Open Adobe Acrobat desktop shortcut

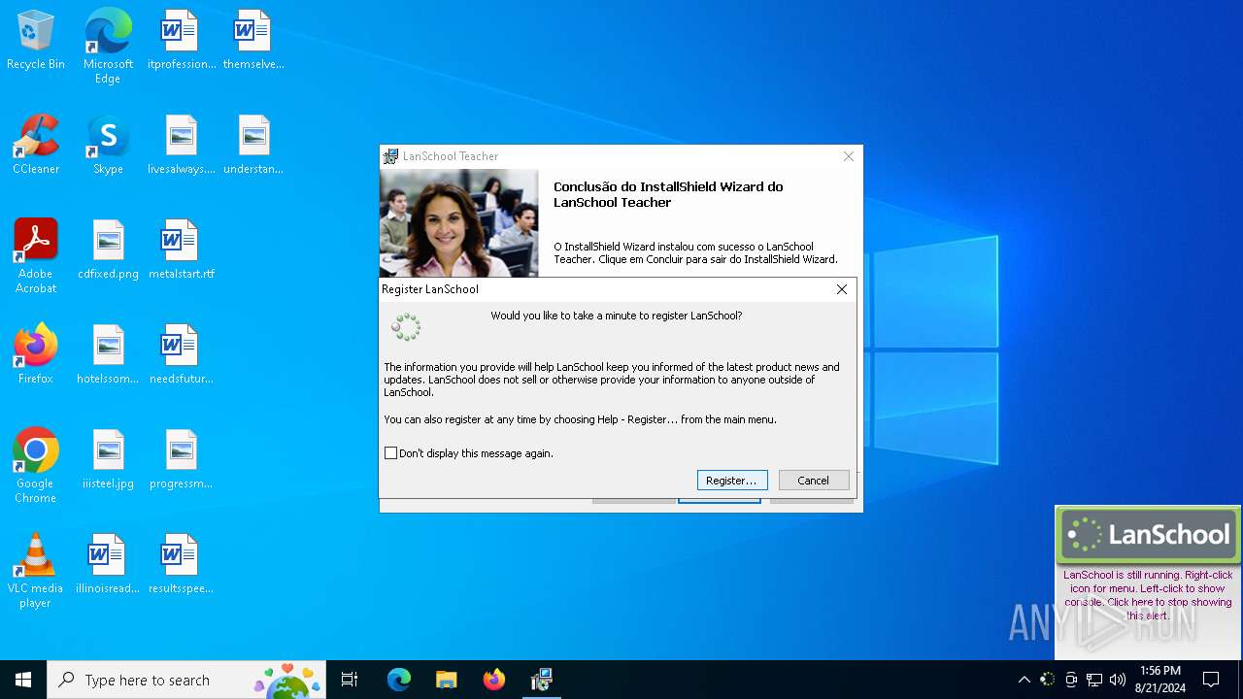point(36,256)
